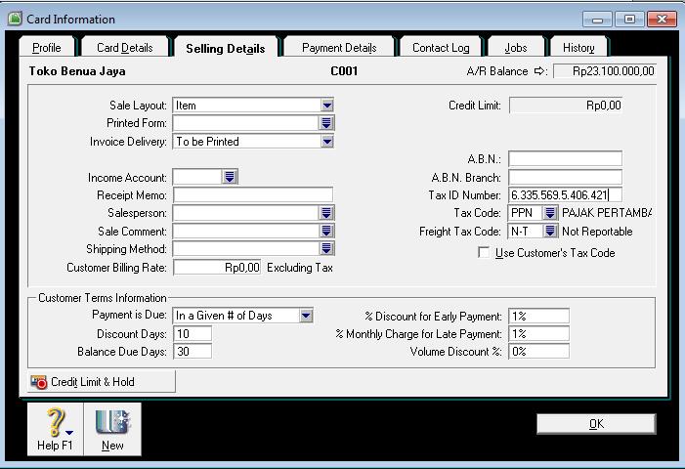
Task: Go to the History tab
Action: tap(578, 48)
